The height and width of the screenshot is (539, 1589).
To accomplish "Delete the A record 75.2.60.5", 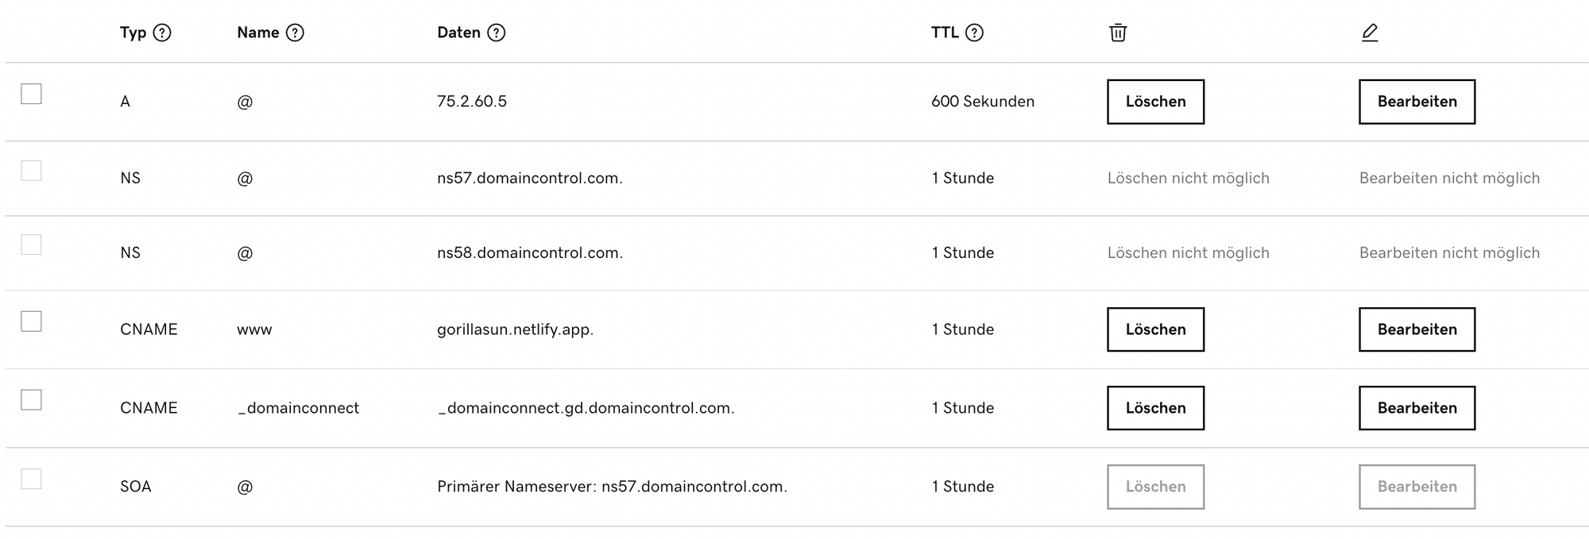I will [1156, 102].
